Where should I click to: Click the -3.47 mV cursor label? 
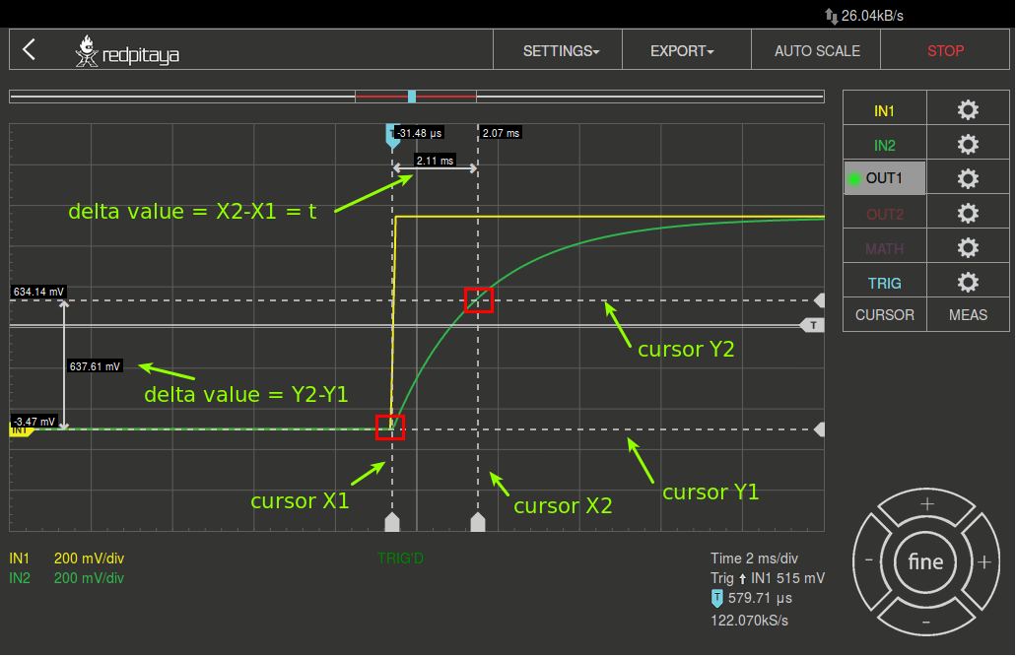34,422
